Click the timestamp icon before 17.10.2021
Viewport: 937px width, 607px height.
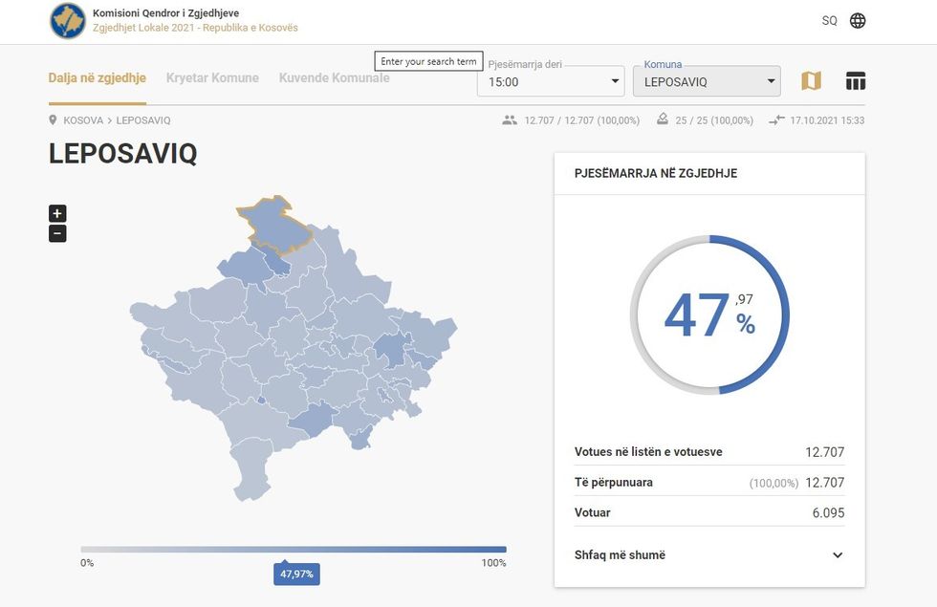(x=773, y=119)
